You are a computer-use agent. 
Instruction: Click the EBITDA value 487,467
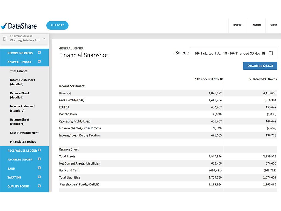coord(216,107)
